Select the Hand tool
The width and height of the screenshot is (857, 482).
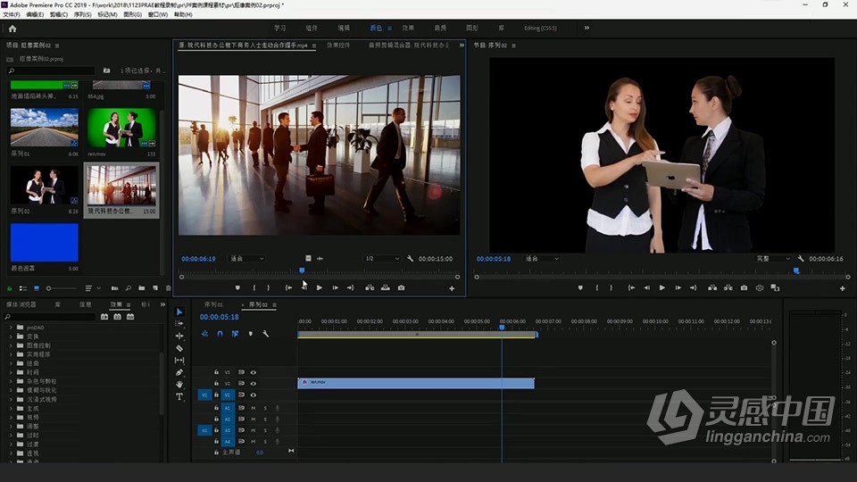[179, 384]
